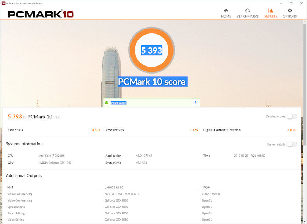Switch to the RESULTS section
The image size is (307, 224).
[x=271, y=13]
